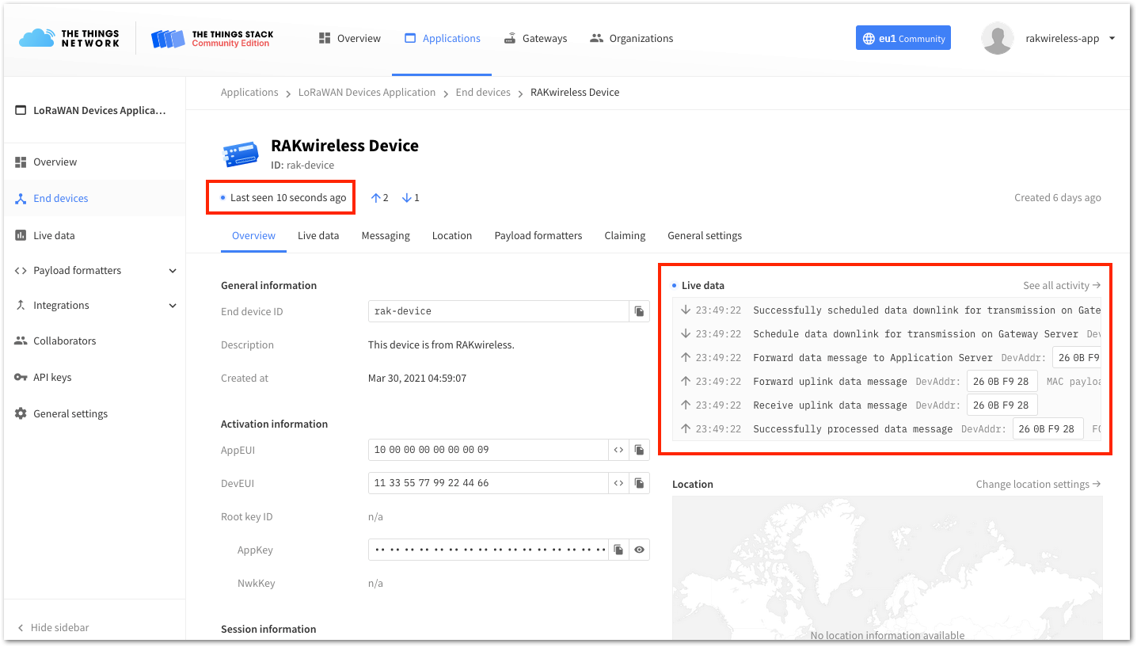1137x647 pixels.
Task: Click the Location world map preview
Action: tap(887, 568)
